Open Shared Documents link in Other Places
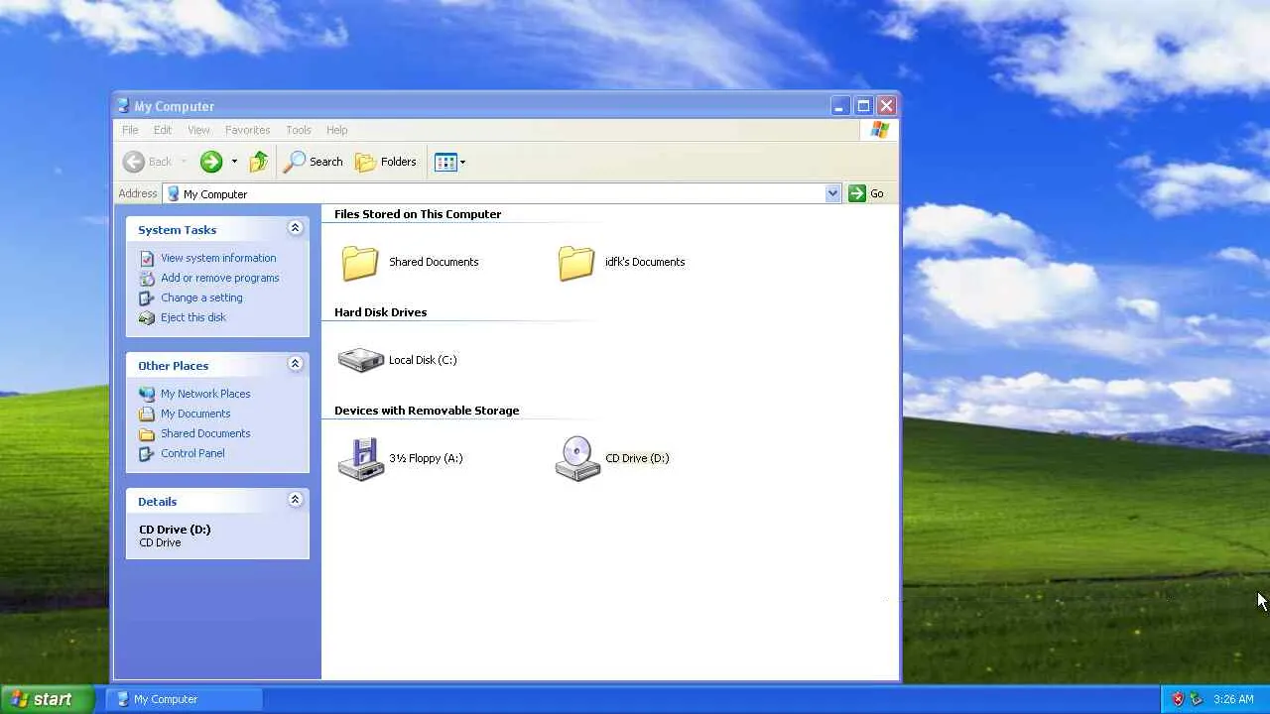1270x714 pixels. coord(205,433)
